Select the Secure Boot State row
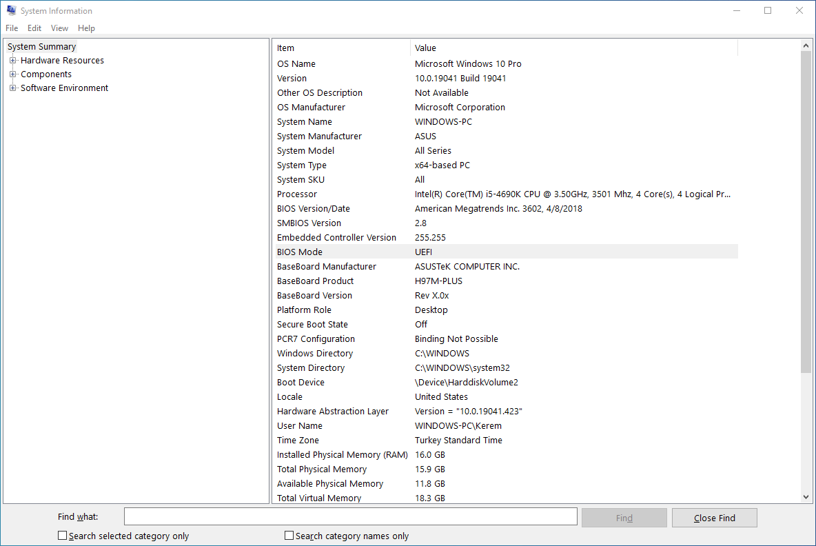 click(x=507, y=324)
